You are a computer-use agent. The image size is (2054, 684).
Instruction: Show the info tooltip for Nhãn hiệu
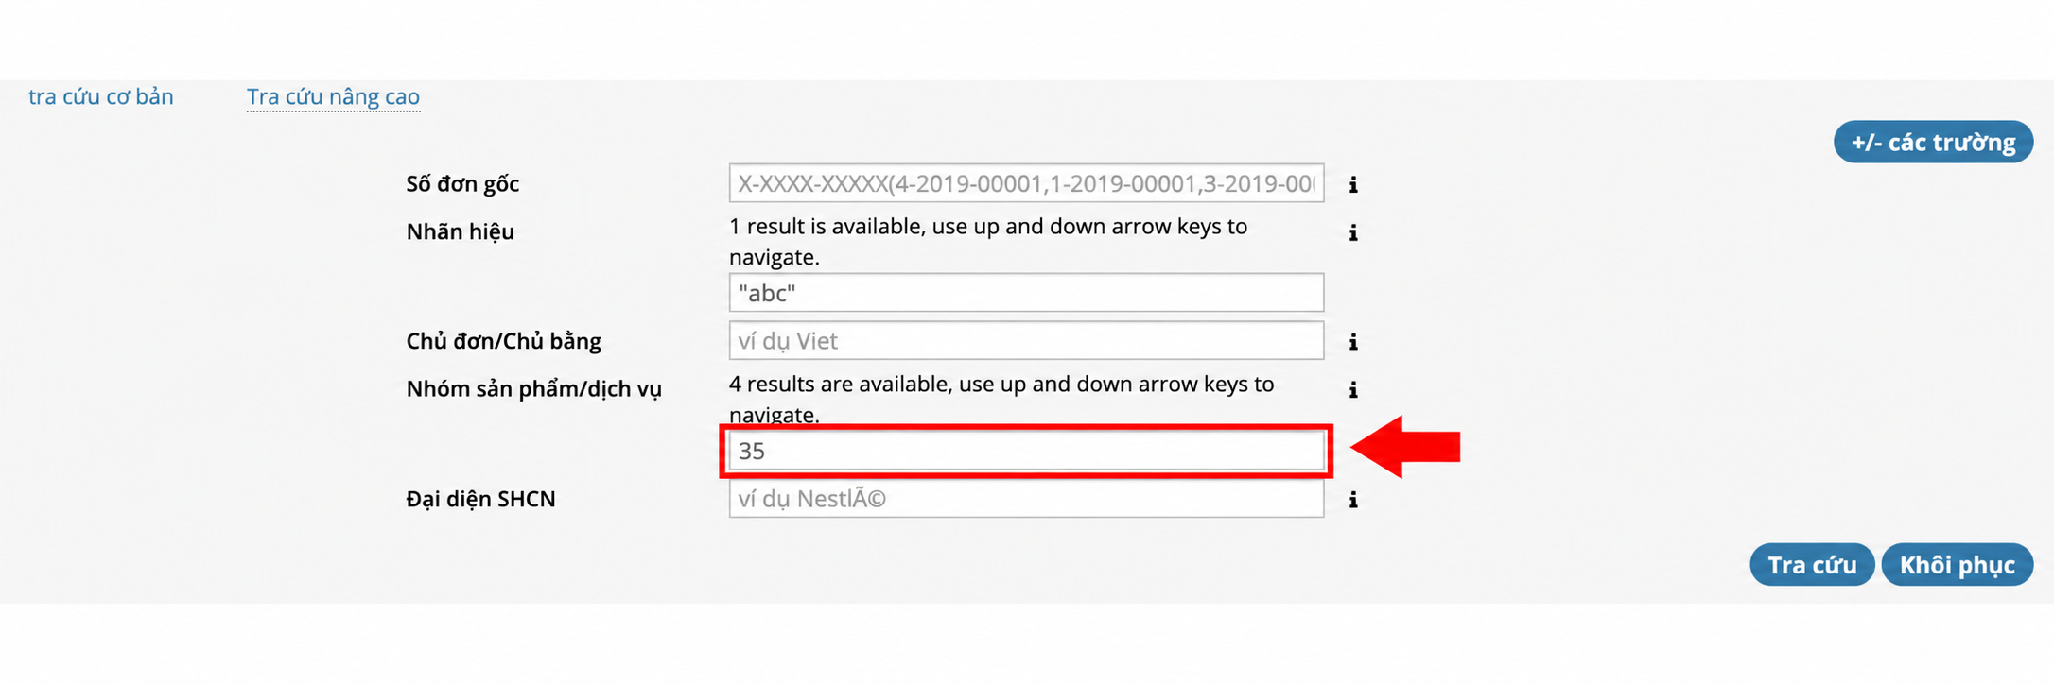coord(1353,232)
